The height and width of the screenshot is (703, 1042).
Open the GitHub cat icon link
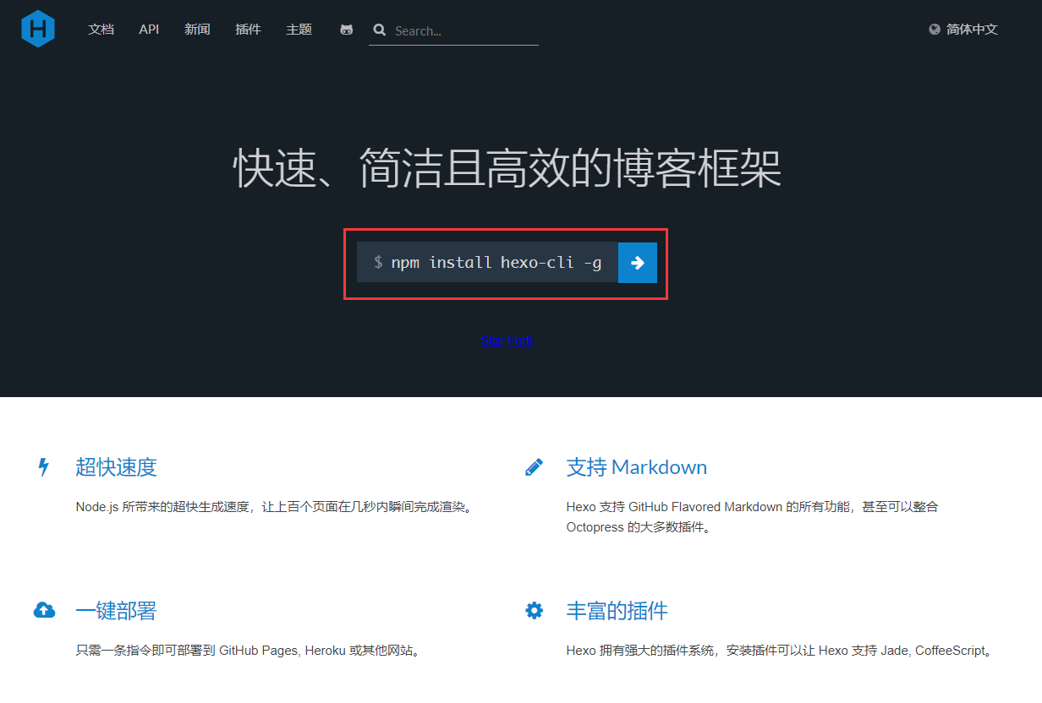pyautogui.click(x=347, y=30)
